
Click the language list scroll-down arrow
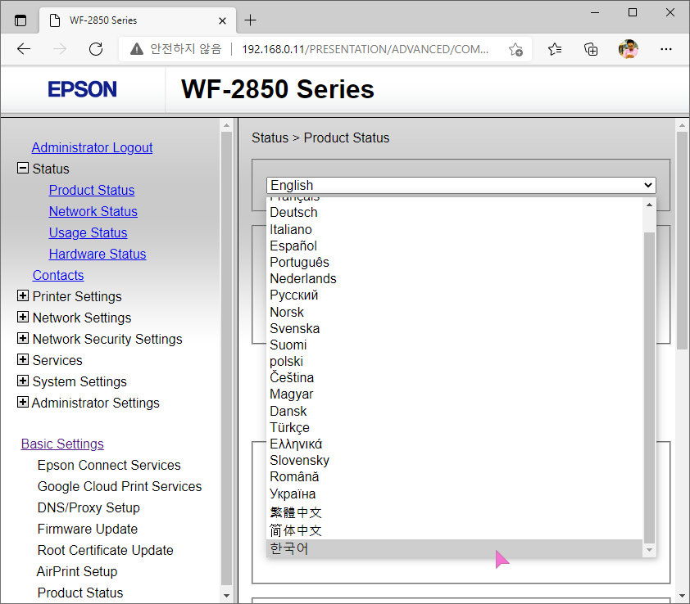tap(649, 550)
